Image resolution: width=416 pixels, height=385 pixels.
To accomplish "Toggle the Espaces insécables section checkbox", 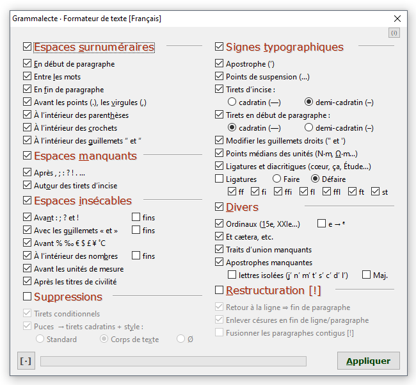I will coord(27,201).
